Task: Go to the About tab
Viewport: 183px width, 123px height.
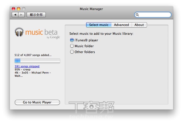Action: coord(139,25)
